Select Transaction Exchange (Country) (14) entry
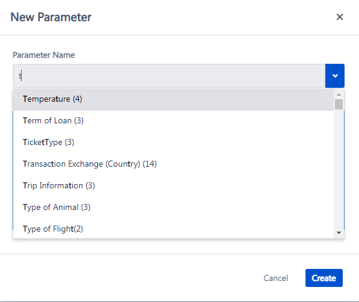Viewport: 359px width, 302px height. coord(174,164)
